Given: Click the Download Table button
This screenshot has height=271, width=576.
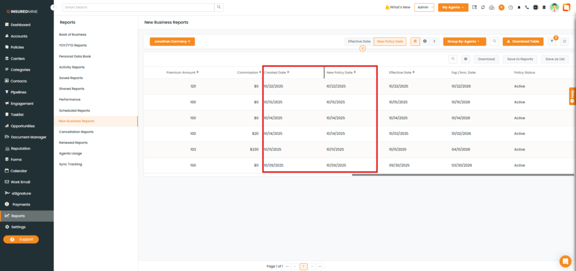Looking at the screenshot, I should pyautogui.click(x=523, y=42).
